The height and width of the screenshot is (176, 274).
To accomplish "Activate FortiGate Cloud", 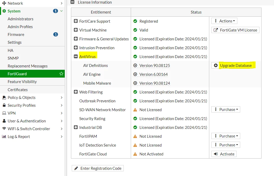I will coord(224,154).
